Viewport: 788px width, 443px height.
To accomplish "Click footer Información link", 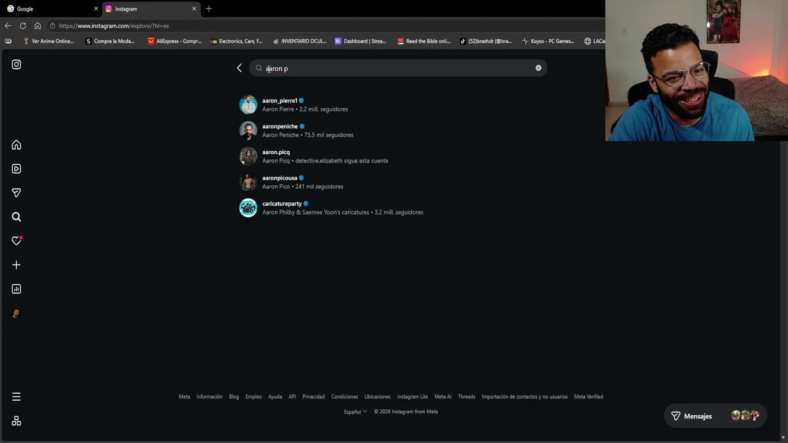I will (x=209, y=397).
